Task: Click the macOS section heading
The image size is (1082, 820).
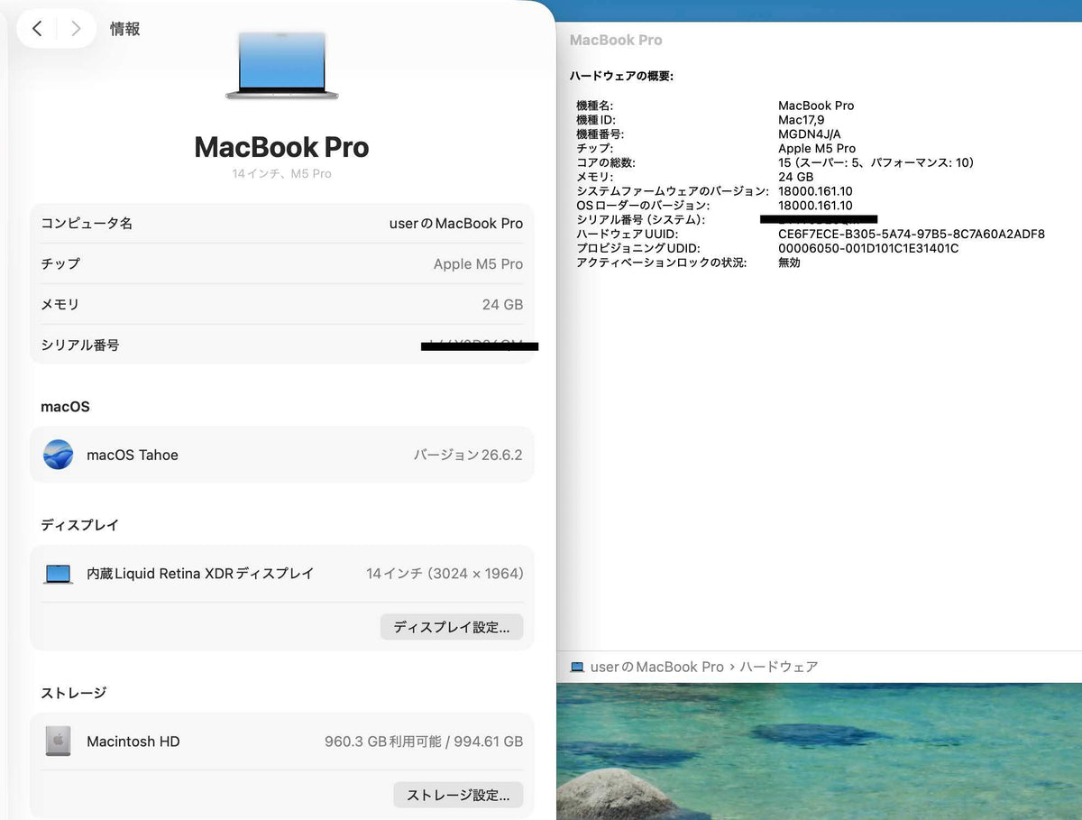Action: 65,407
